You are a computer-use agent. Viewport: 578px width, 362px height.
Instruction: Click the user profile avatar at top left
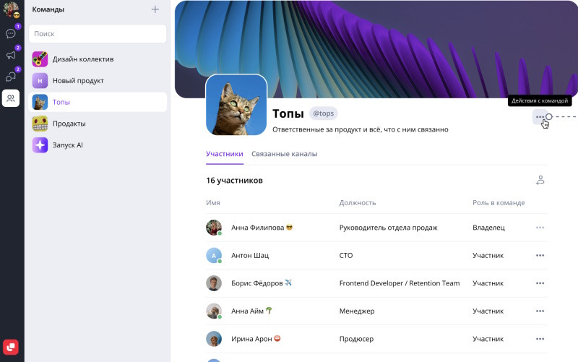11,9
